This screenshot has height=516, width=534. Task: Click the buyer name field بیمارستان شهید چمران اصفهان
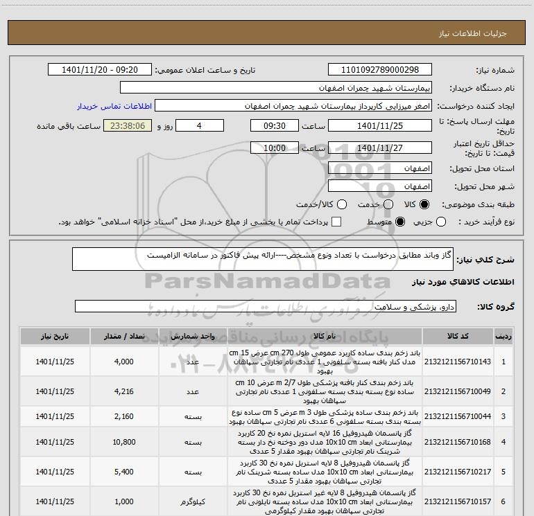[276, 87]
